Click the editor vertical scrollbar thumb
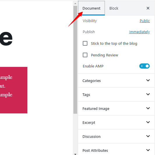155x155 pixels. click(x=75, y=60)
